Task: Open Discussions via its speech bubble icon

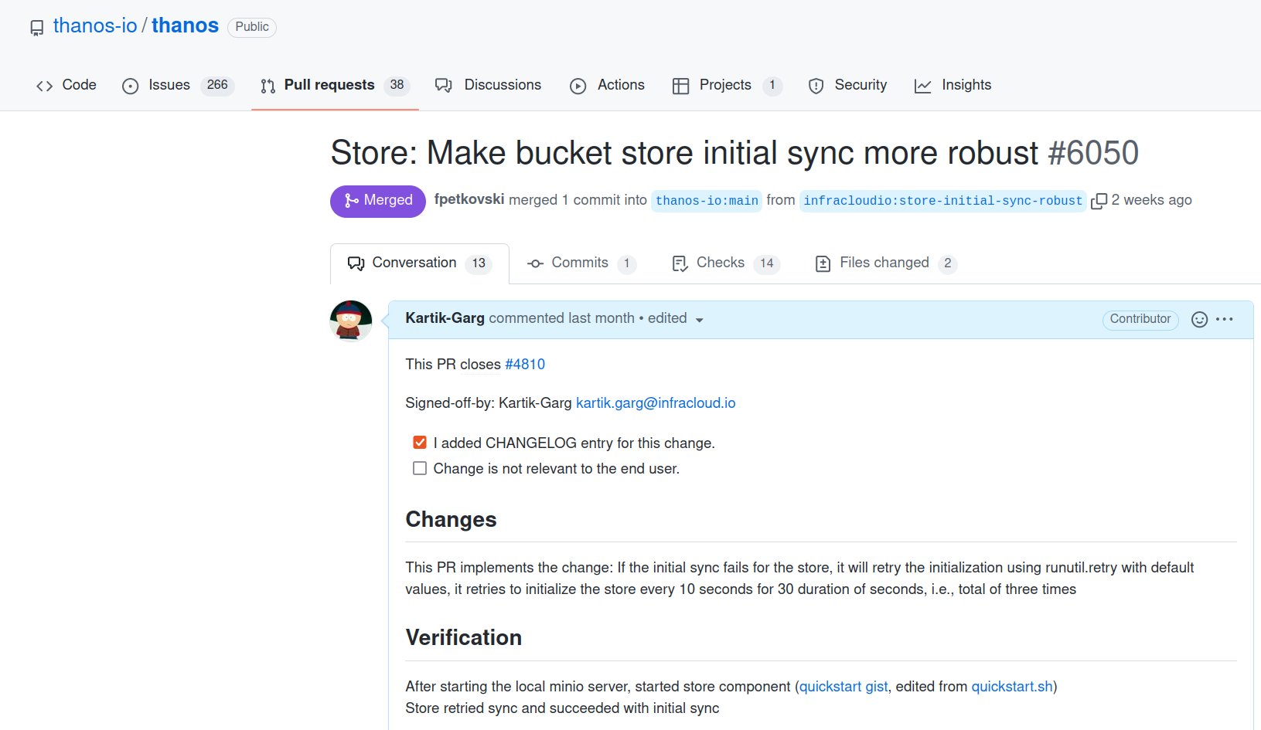Action: [x=443, y=85]
